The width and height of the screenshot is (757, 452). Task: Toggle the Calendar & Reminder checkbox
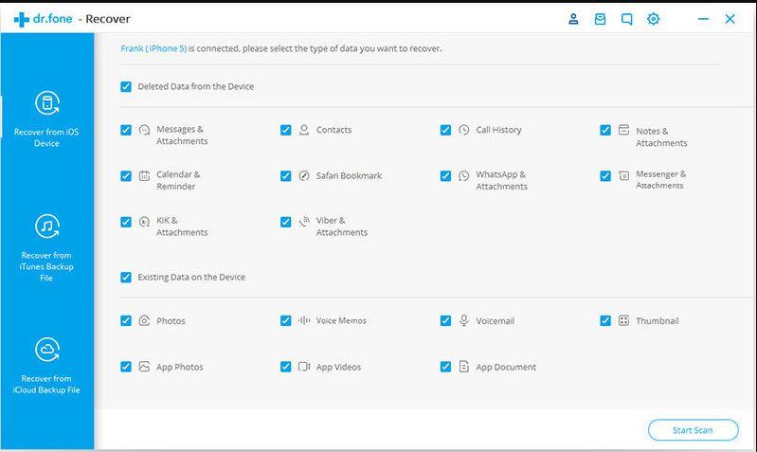126,176
